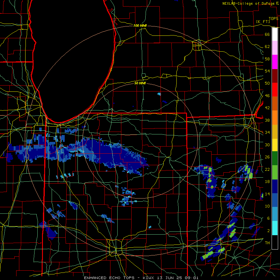Click the 50 legend value on color scale
This screenshot has width=280, height=280.
pyautogui.click(x=267, y=83)
